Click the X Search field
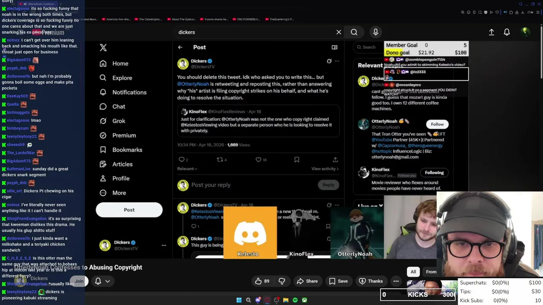 [x=369, y=47]
